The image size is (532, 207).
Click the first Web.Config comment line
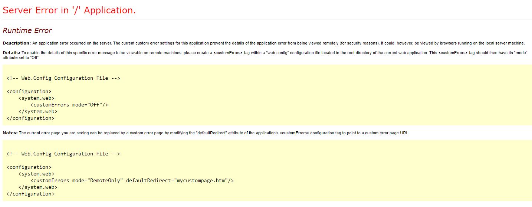(63, 78)
